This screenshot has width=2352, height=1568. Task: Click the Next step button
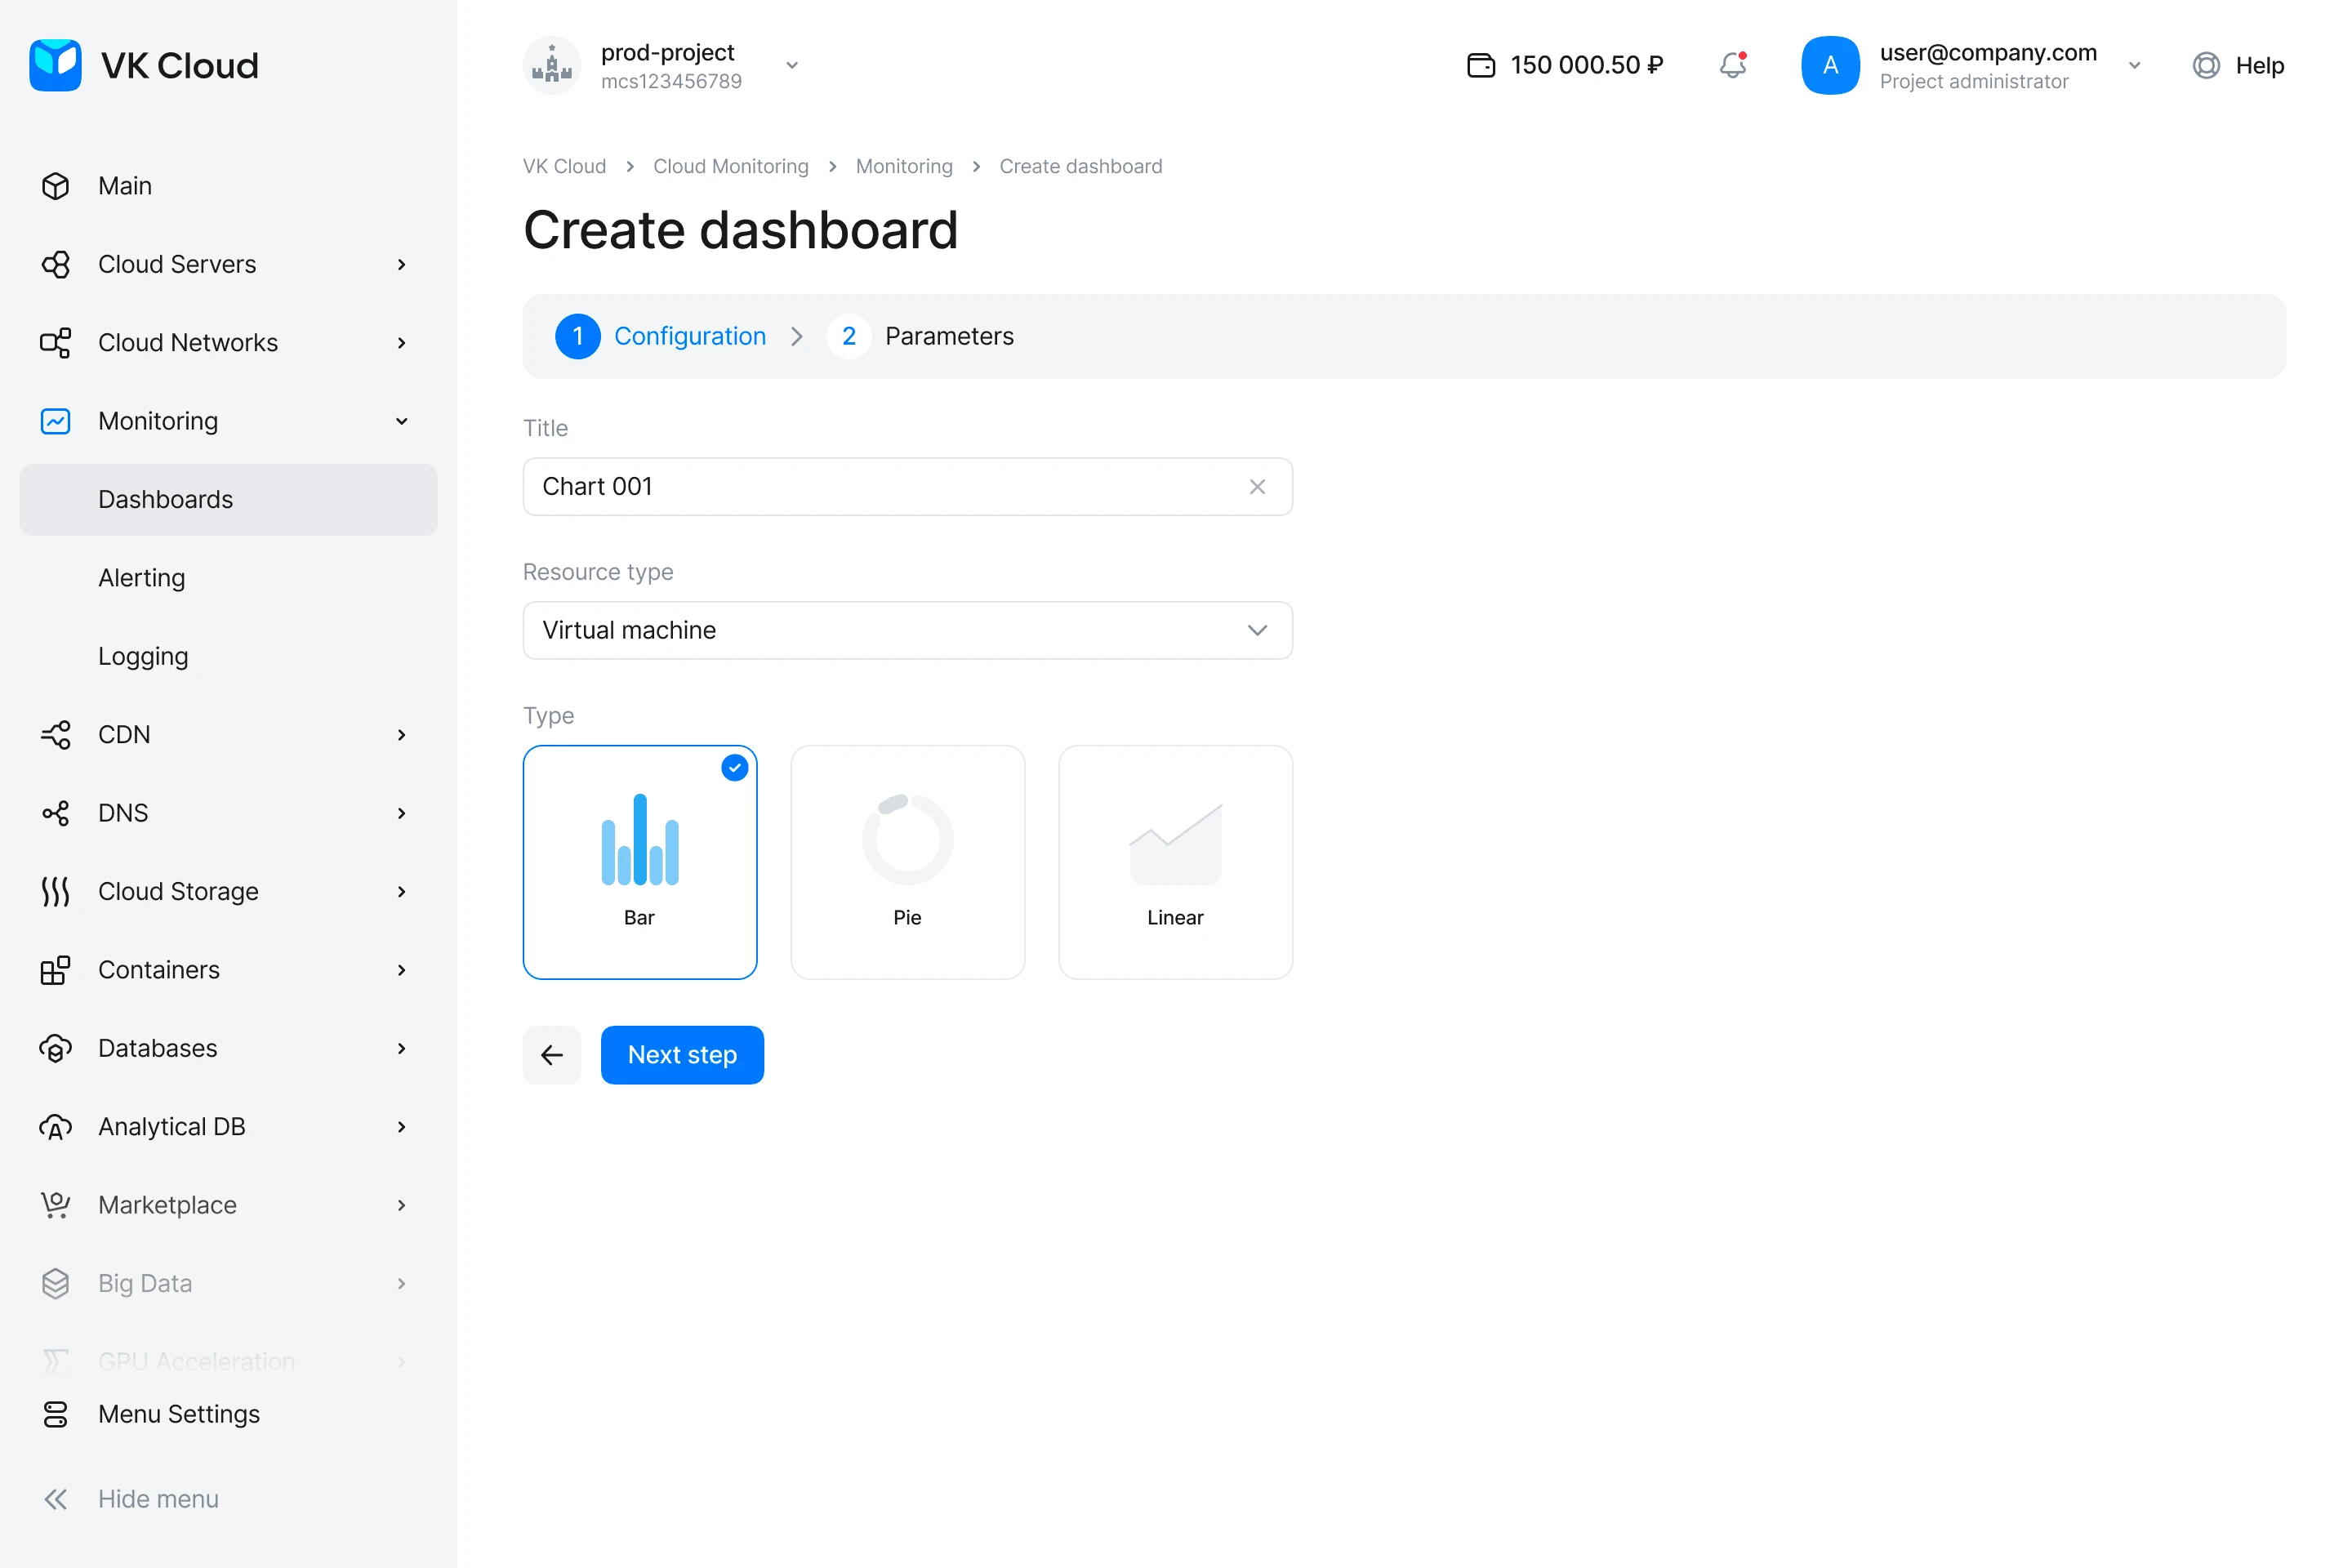pyautogui.click(x=681, y=1054)
